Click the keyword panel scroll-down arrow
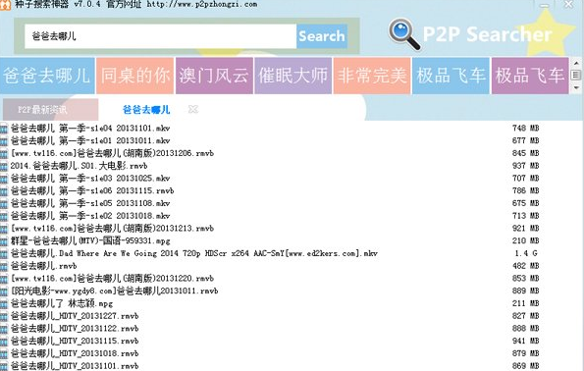The height and width of the screenshot is (371, 584). click(x=576, y=88)
